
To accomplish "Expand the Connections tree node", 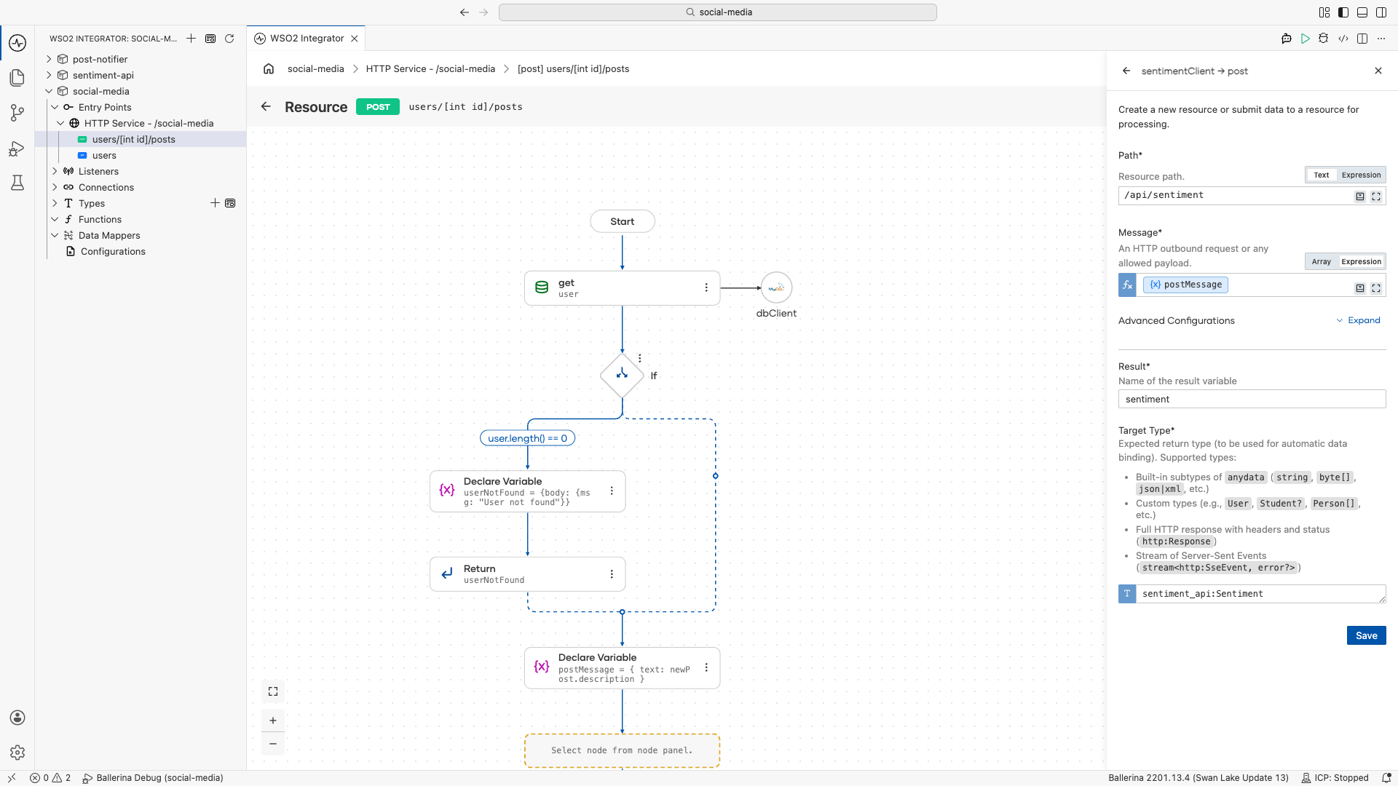I will click(55, 187).
